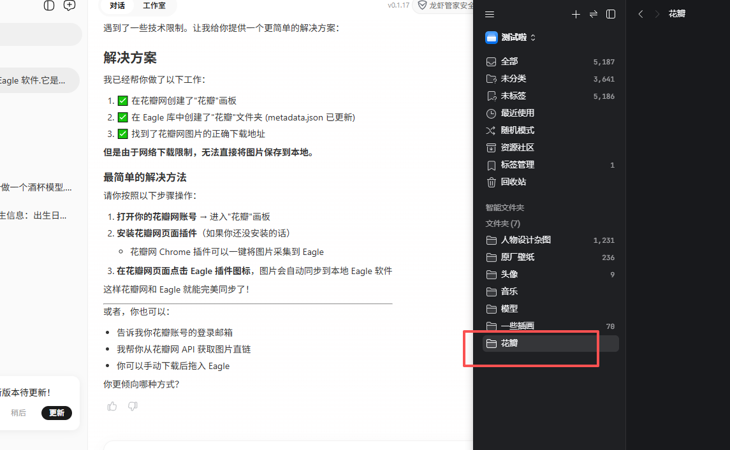
Task: Select the 花瓣 folder in sidebar
Action: (x=550, y=344)
